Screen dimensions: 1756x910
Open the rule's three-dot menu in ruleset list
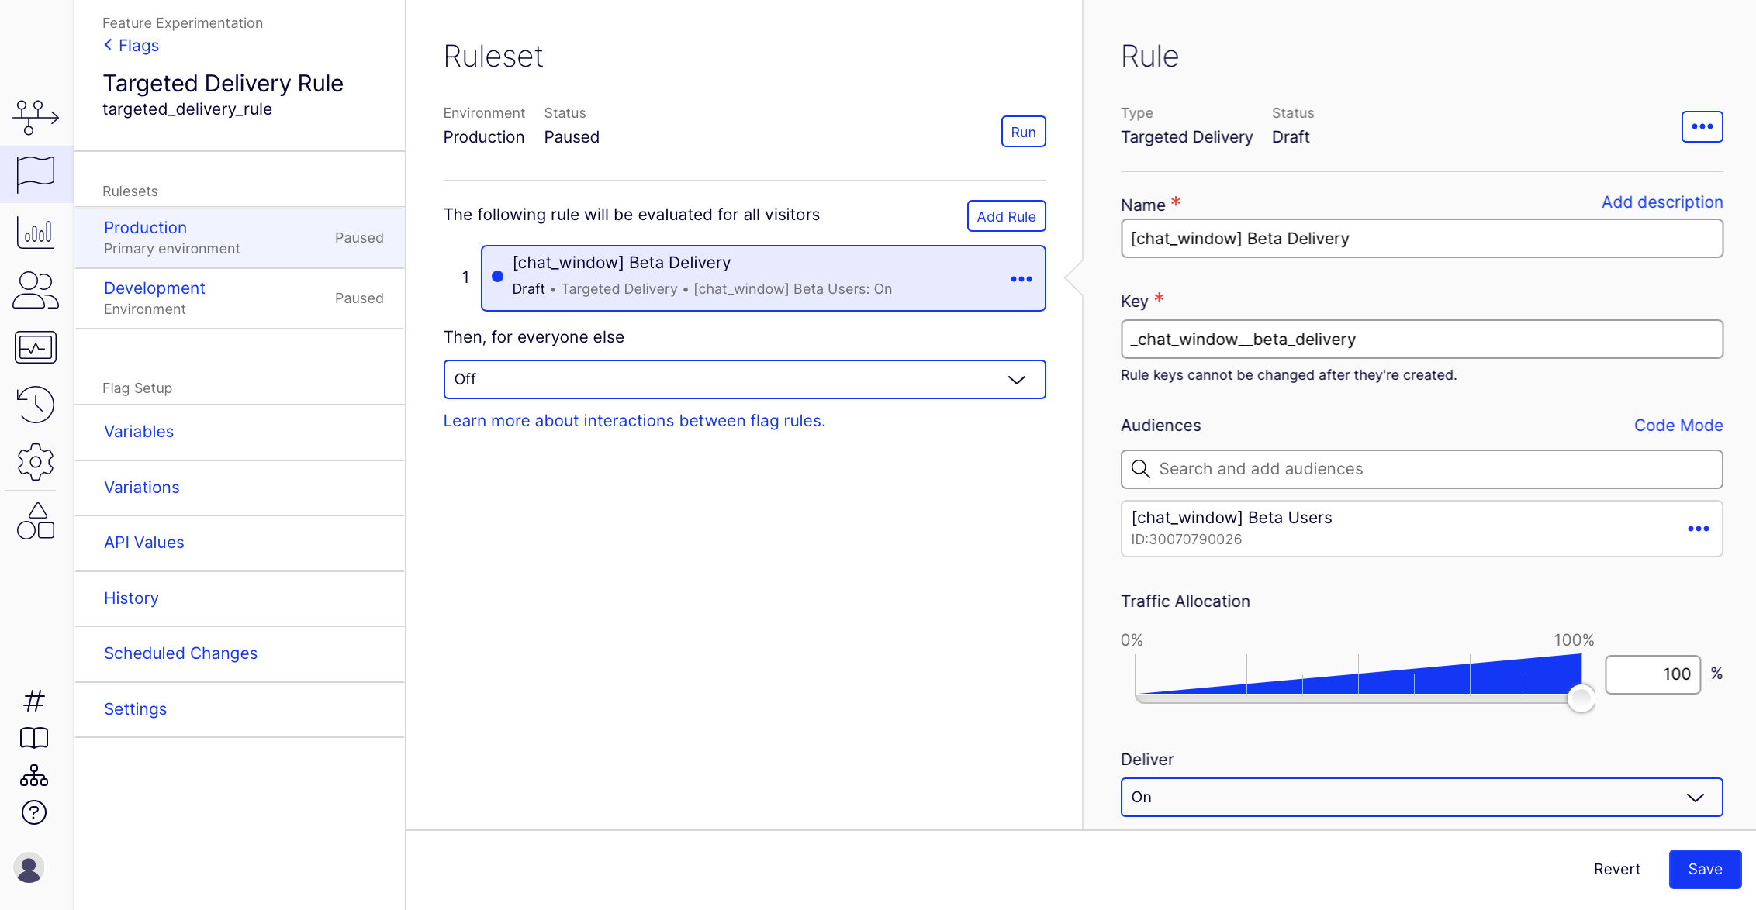[1021, 279]
